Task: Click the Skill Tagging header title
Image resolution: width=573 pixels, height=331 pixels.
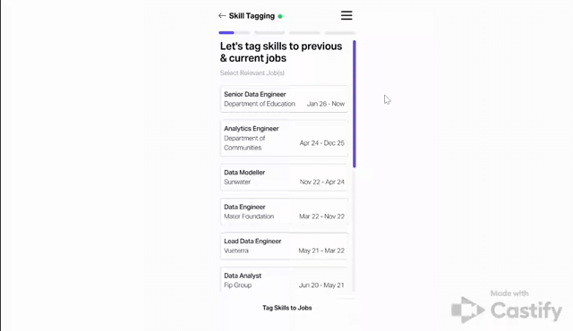Action: pos(252,16)
